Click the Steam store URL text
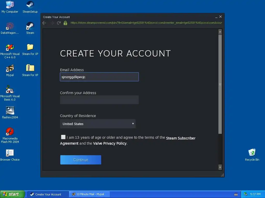The width and height of the screenshot is (265, 198). [146, 23]
